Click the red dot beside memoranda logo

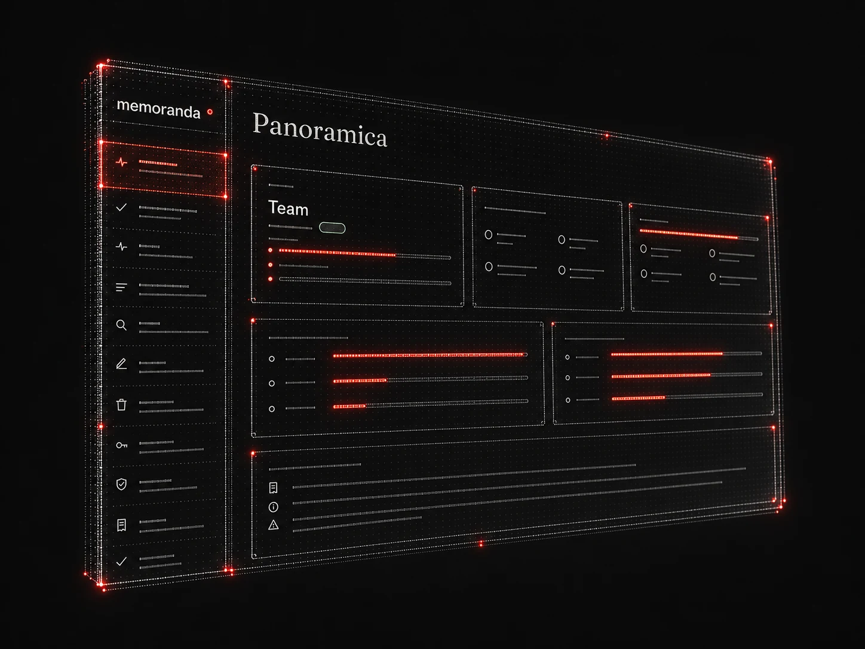pos(210,112)
